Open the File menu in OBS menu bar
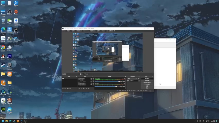This screenshot has height=123, width=219. click(x=64, y=31)
